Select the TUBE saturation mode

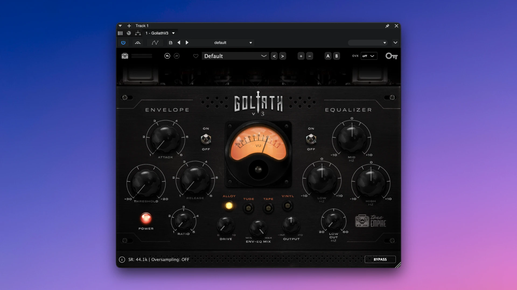249,208
